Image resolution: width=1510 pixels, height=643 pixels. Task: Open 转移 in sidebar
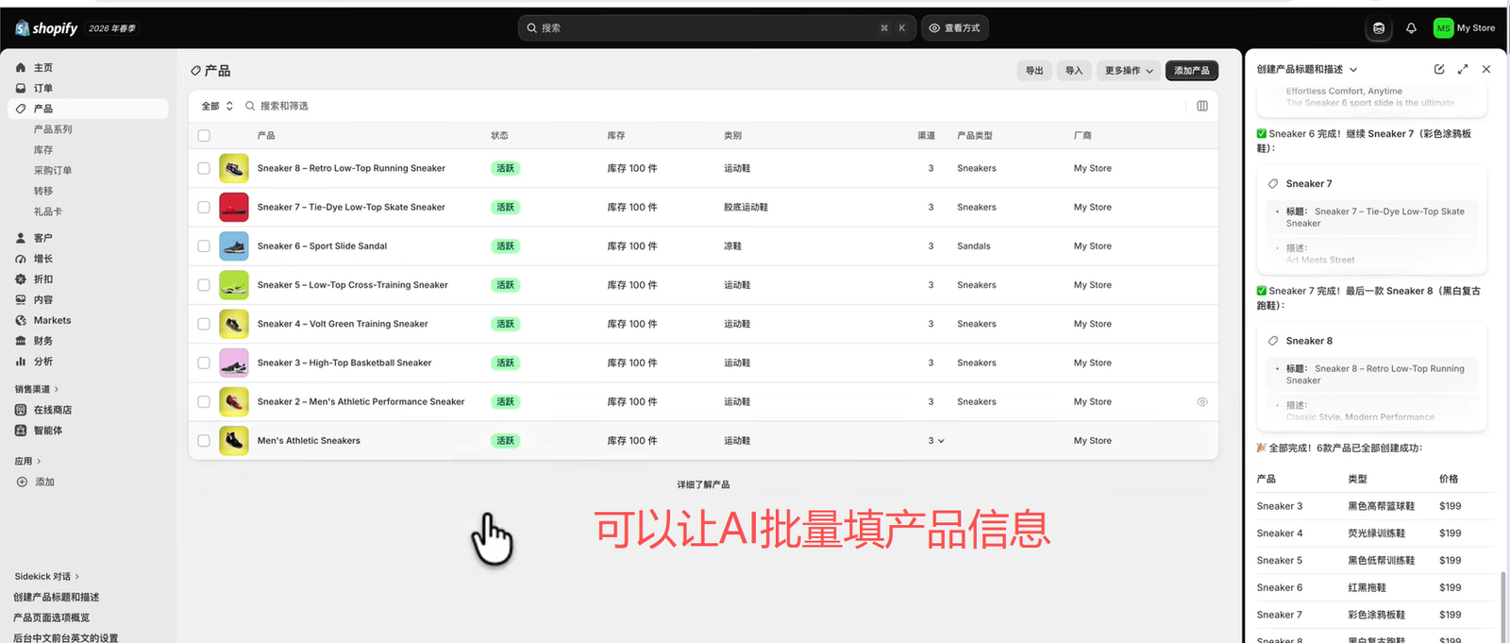[x=43, y=192]
